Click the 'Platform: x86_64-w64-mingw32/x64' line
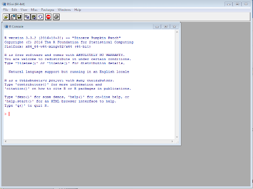 pos(47,47)
